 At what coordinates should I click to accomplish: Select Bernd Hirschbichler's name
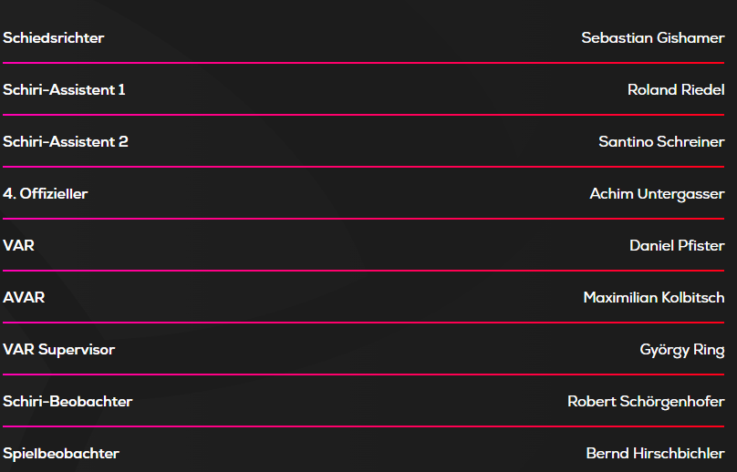[655, 454]
